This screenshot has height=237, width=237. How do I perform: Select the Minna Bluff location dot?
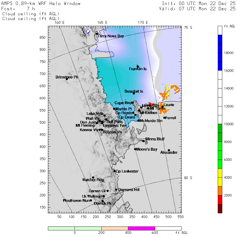tap(143, 141)
